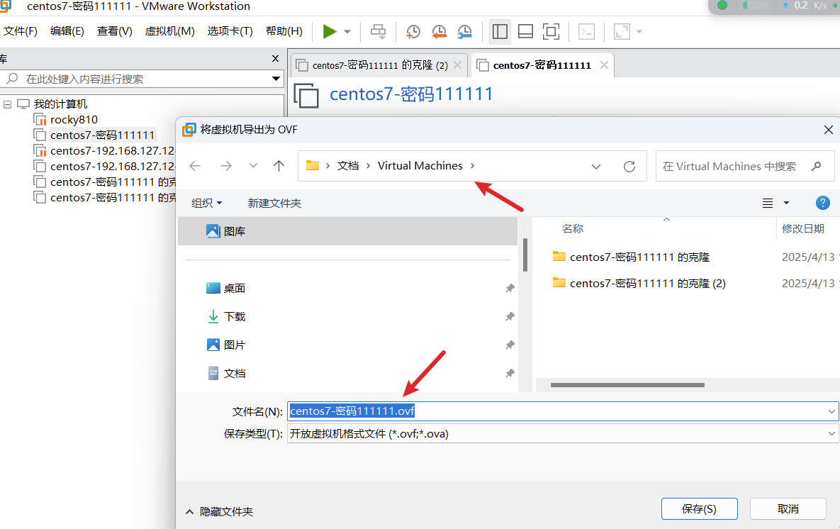This screenshot has height=529, width=840.
Task: Expand the address bar history dropdown
Action: pos(595,167)
